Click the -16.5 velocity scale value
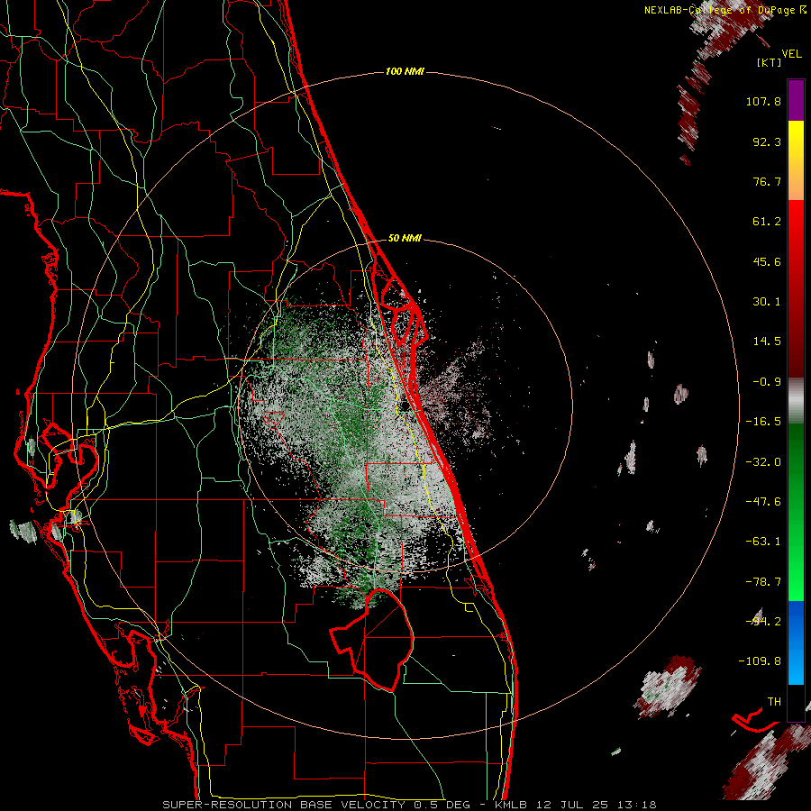 [763, 422]
